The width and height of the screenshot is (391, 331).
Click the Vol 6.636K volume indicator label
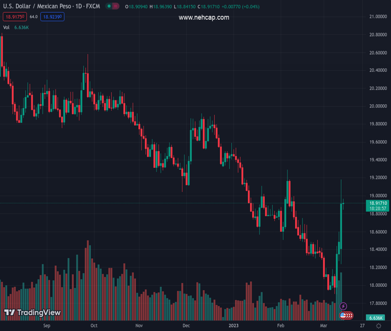16,28
